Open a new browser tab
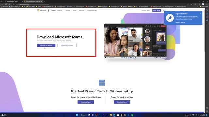Viewport: 209px width, 117px height. pos(44,1)
